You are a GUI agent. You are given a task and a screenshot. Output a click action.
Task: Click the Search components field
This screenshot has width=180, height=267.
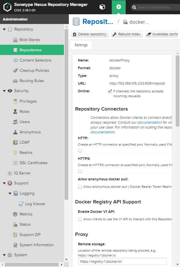point(156,7)
